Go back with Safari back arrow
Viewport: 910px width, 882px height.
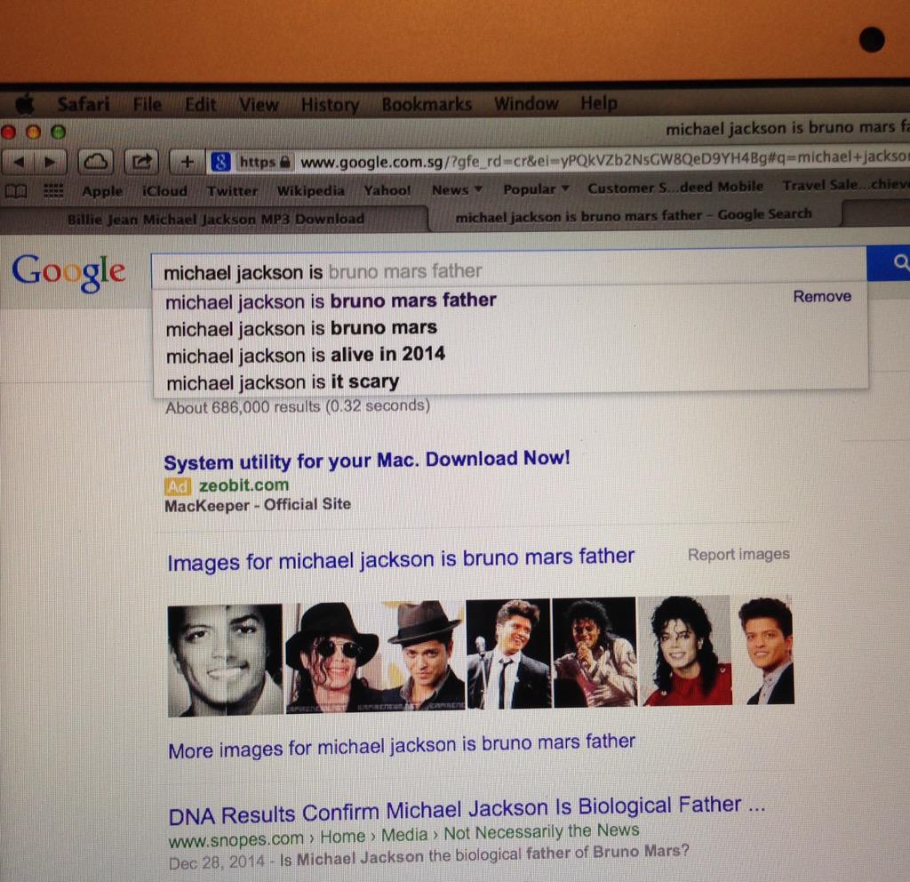tap(19, 162)
